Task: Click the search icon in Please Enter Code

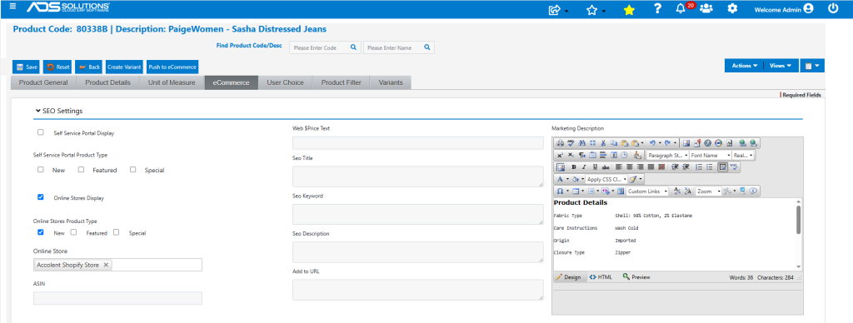Action: (x=353, y=47)
